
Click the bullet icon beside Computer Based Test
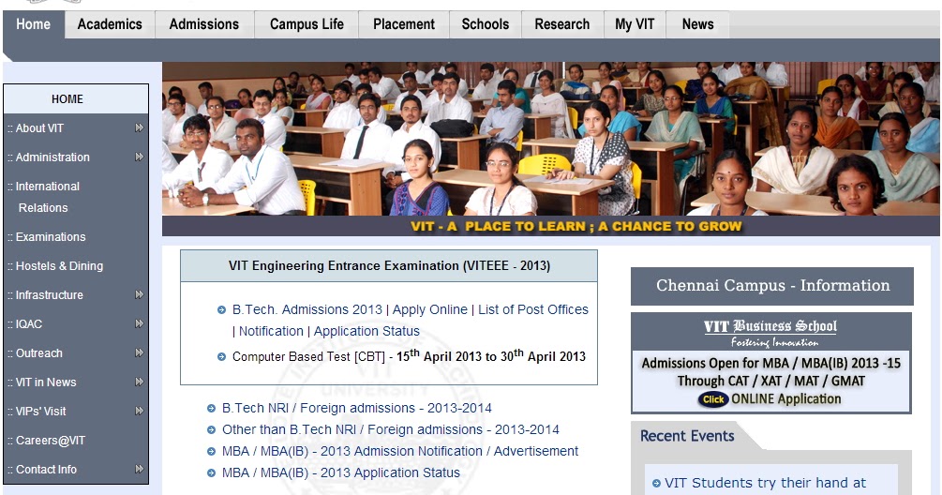tap(222, 357)
